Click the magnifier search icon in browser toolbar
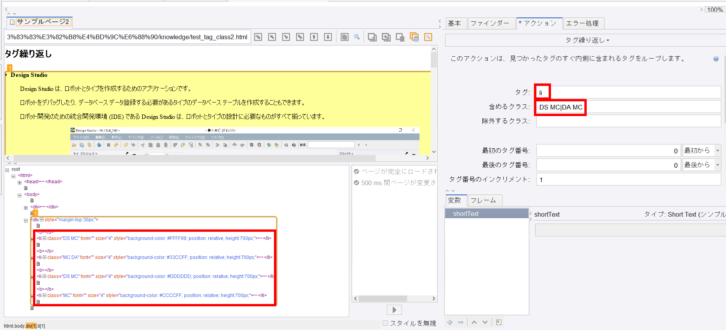 357,37
